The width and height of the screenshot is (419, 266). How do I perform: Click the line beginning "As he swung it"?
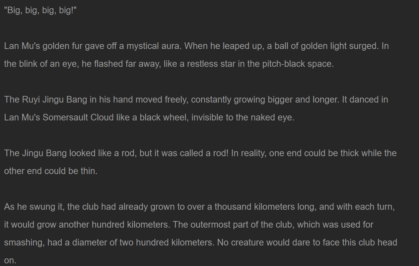199,207
